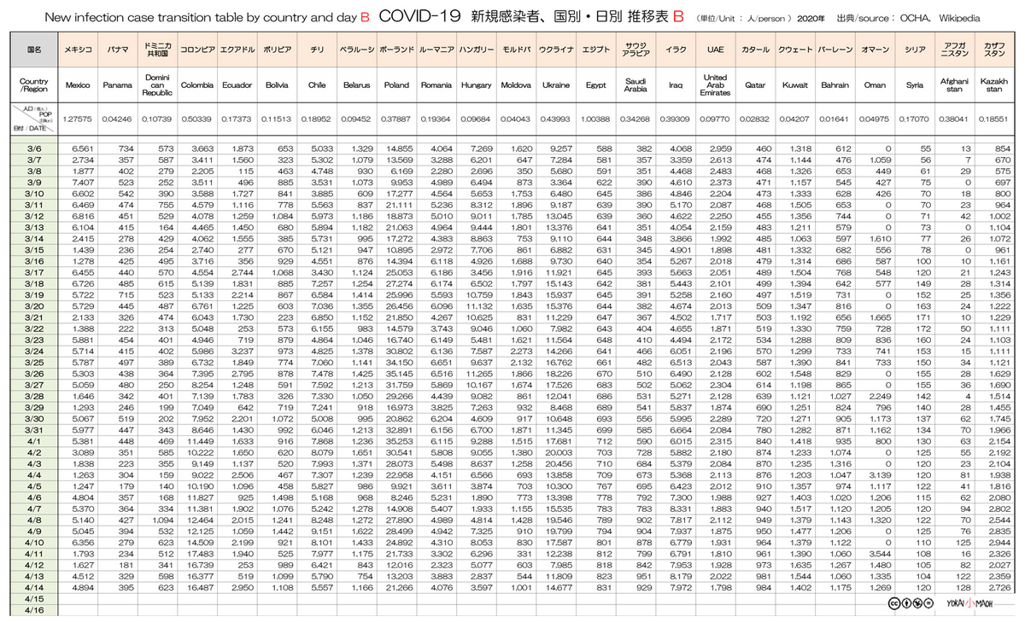Click the Japanese header 'サウジアラビア'

tap(635, 50)
